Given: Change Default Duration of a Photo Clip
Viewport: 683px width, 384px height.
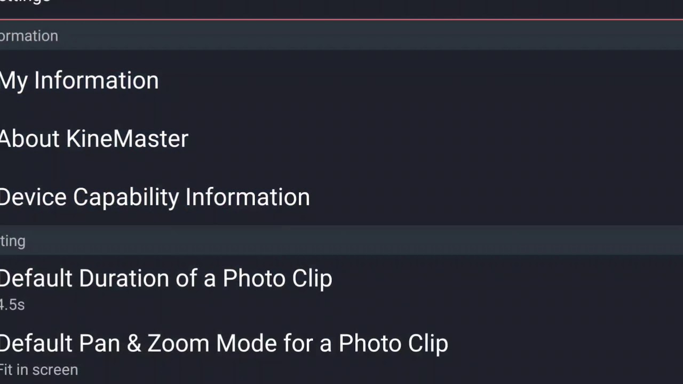Looking at the screenshot, I should point(341,288).
